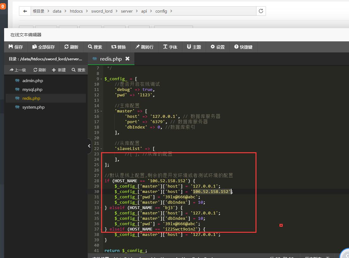This screenshot has width=349, height=258.
Task: Open system.php in file tree
Action: [33, 107]
